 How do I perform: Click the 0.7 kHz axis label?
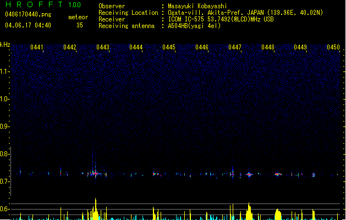coord(4,182)
